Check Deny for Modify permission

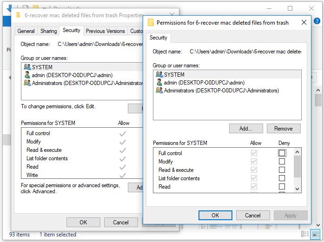pos(282,162)
